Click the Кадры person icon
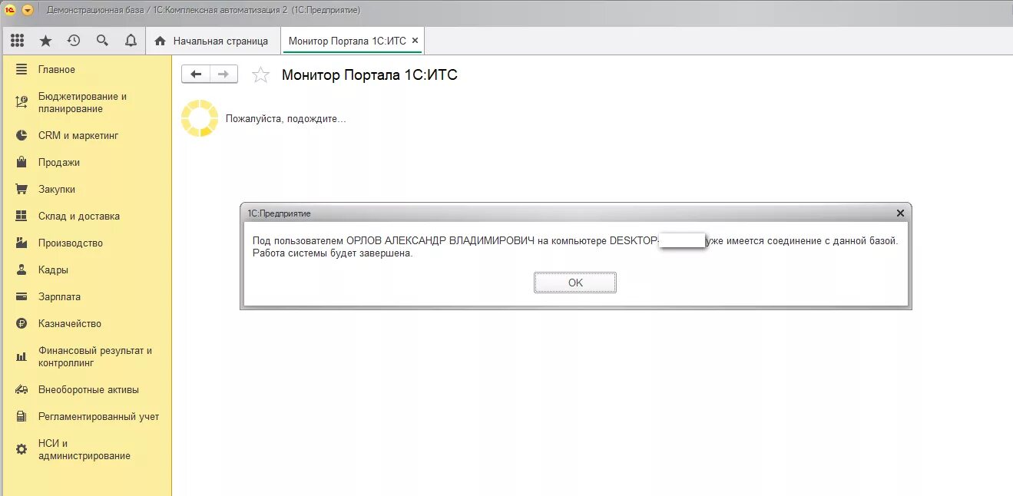Viewport: 1013px width, 496px height. click(22, 269)
